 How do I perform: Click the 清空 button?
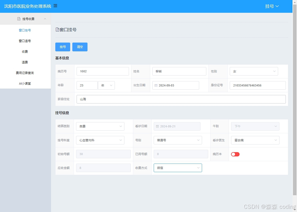(x=80, y=47)
